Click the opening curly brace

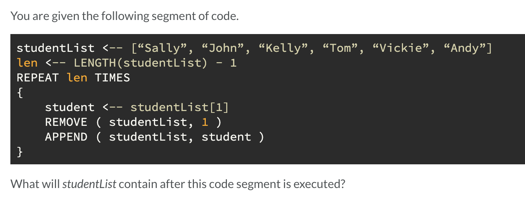[x=20, y=93]
